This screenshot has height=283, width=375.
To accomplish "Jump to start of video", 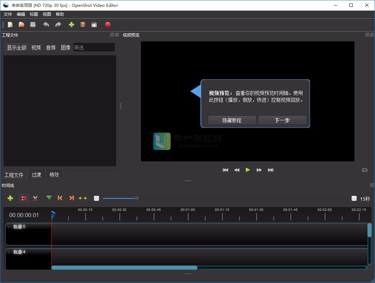I will click(225, 170).
